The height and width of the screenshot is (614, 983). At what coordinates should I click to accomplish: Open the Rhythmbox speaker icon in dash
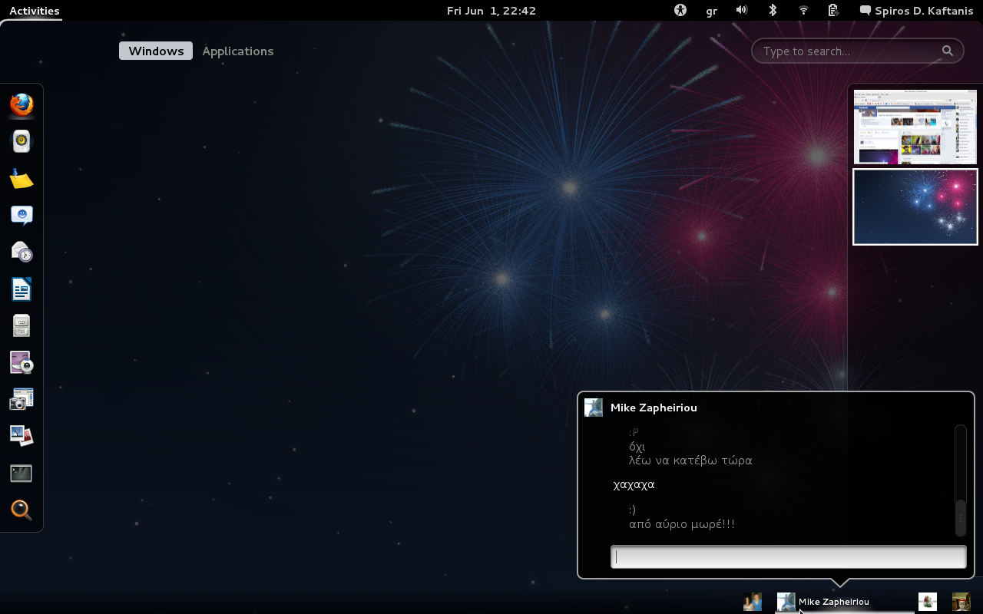[22, 141]
